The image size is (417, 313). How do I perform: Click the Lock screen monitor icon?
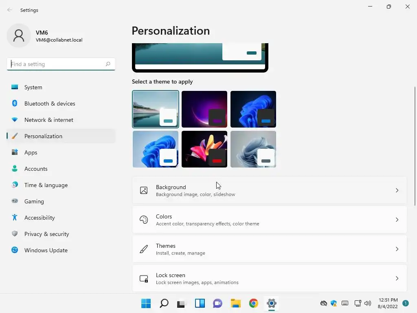144,278
